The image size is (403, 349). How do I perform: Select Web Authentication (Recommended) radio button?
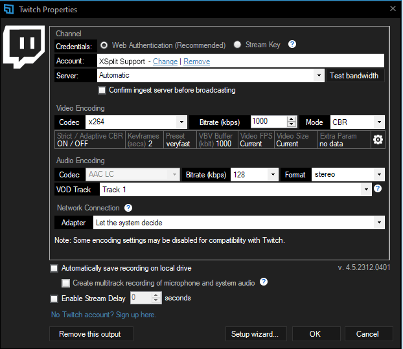pos(104,45)
